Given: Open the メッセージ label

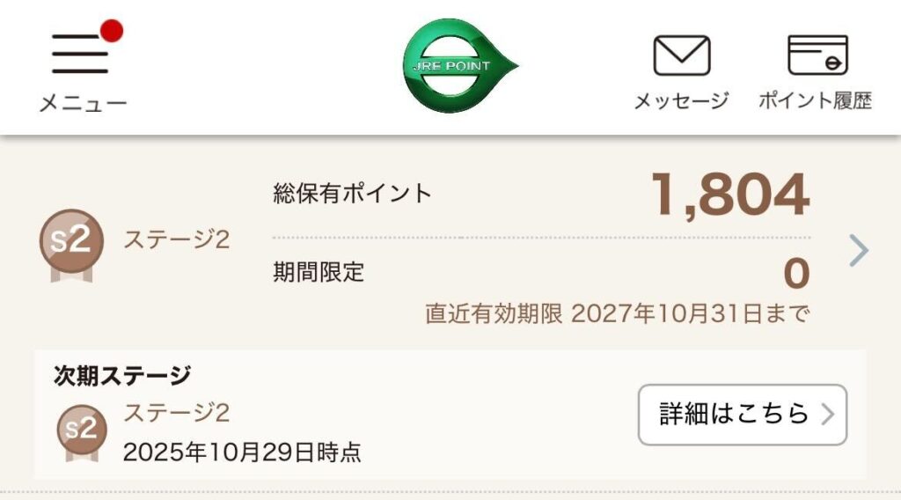Looking at the screenshot, I should [681, 101].
